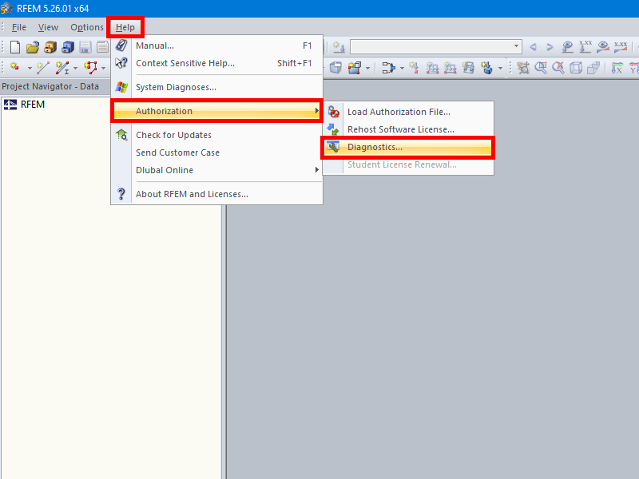Click the New Member Load icon
Viewport: 639px width, 479px height.
pyautogui.click(x=432, y=68)
